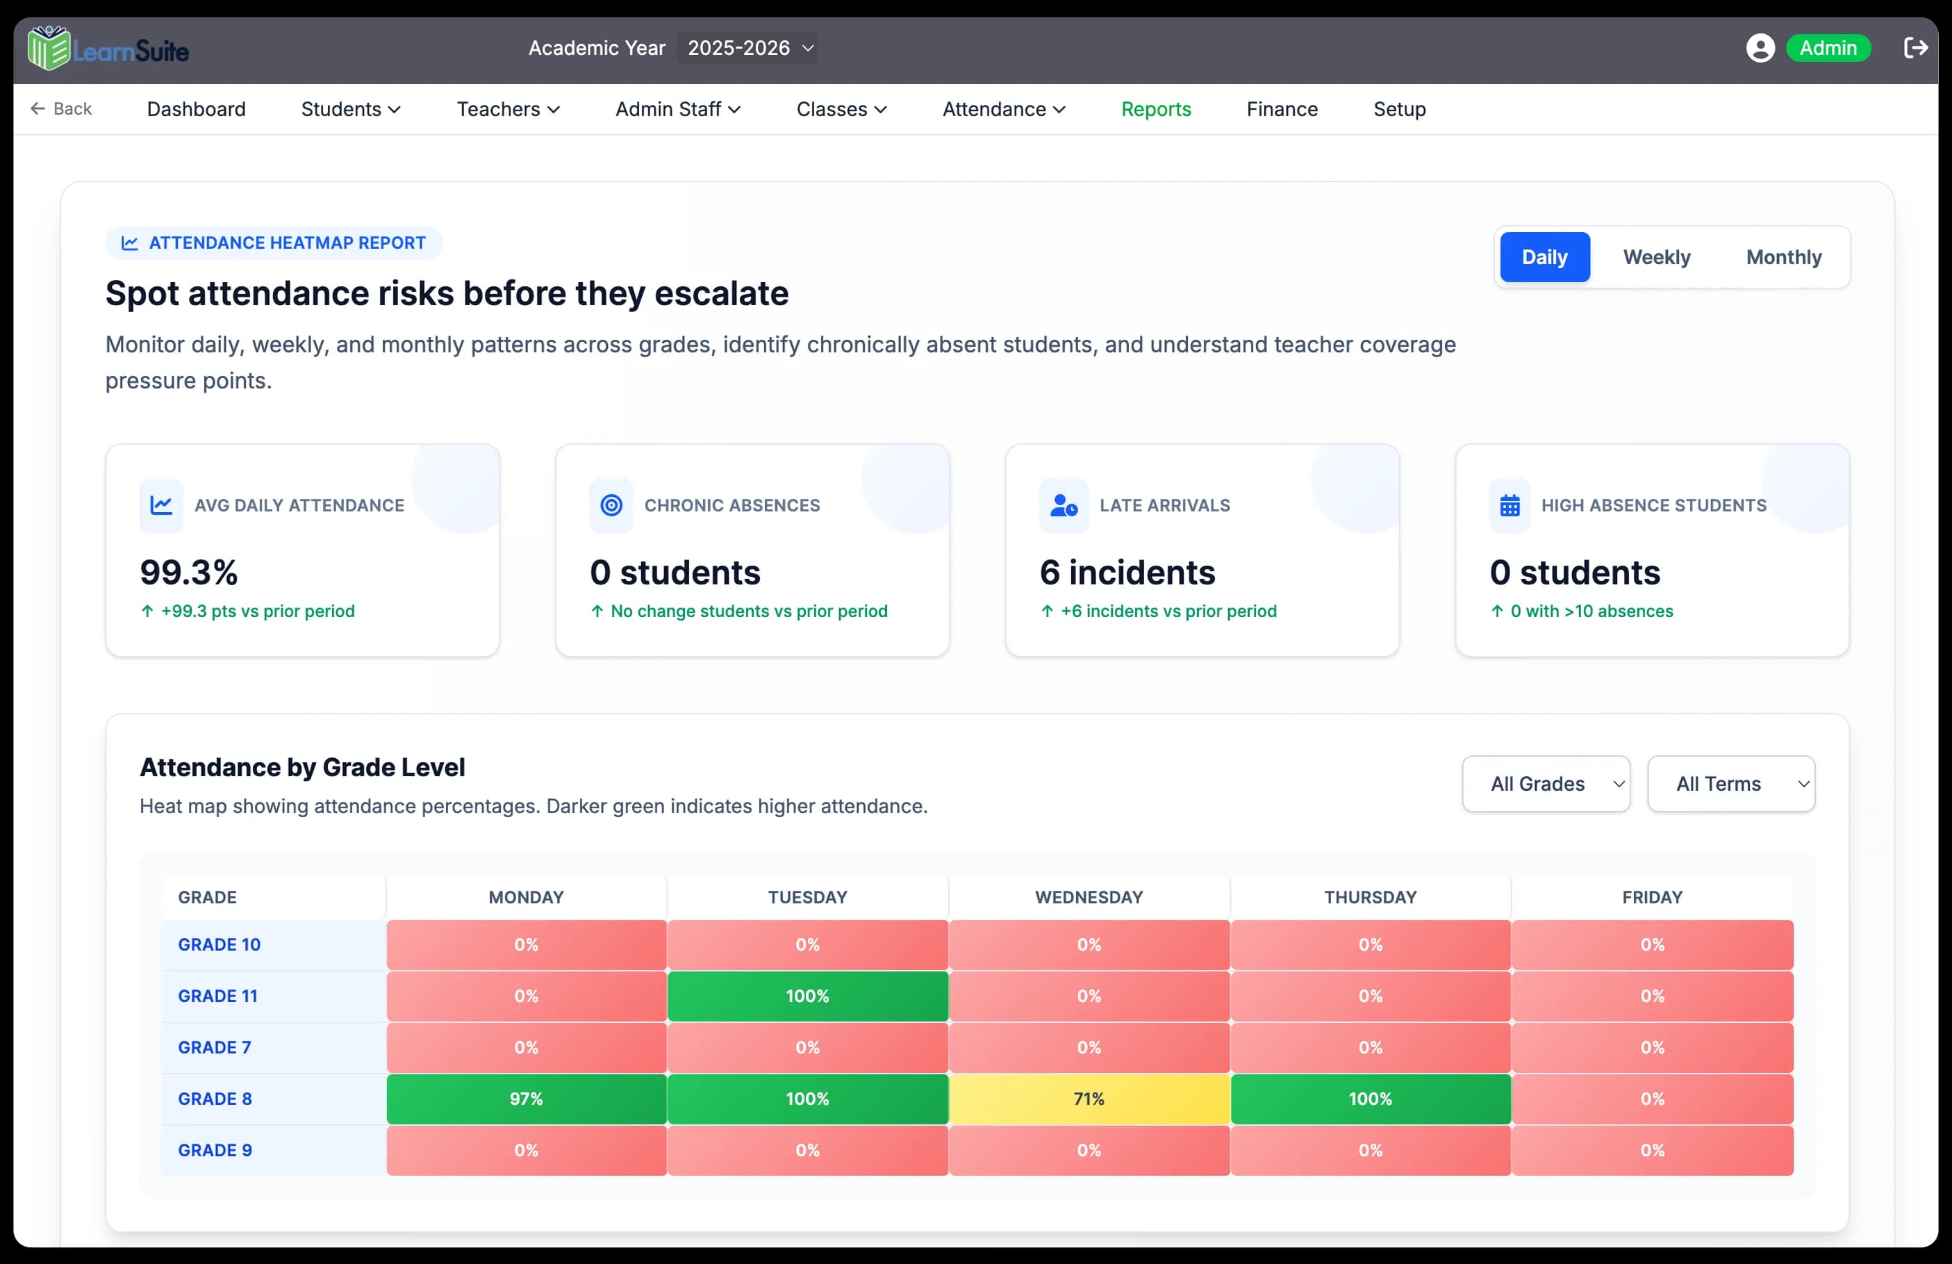Click the GRADE 10 row label

point(219,945)
